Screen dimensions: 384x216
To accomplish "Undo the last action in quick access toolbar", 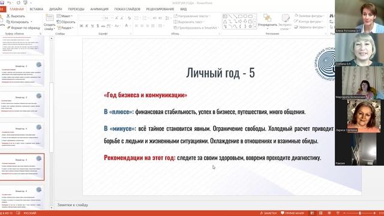I will click(x=9, y=2).
